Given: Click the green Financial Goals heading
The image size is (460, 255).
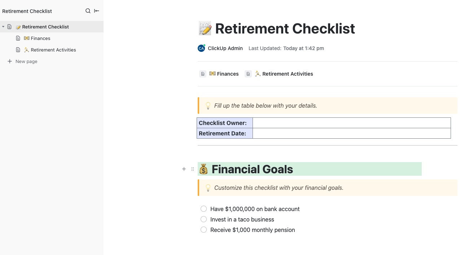Looking at the screenshot, I should (x=252, y=169).
